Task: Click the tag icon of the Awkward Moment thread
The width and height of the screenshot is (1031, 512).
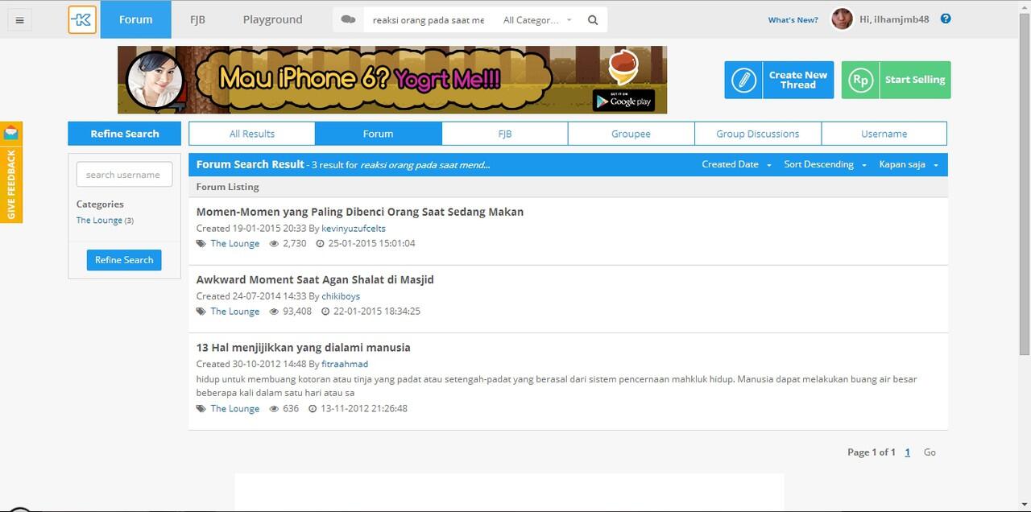Action: click(201, 312)
